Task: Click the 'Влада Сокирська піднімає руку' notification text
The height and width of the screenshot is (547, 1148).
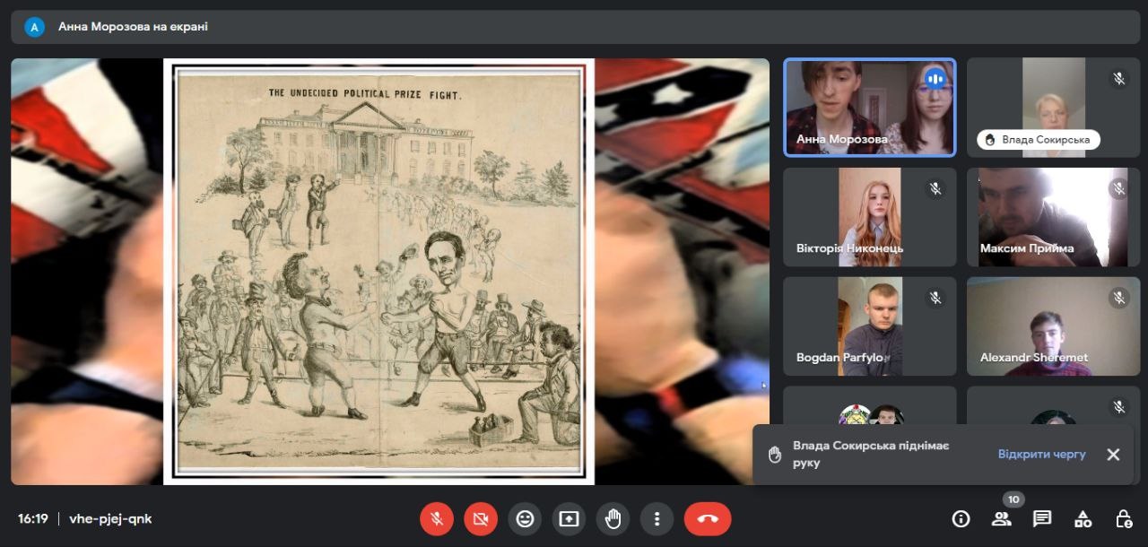Action: 871,454
